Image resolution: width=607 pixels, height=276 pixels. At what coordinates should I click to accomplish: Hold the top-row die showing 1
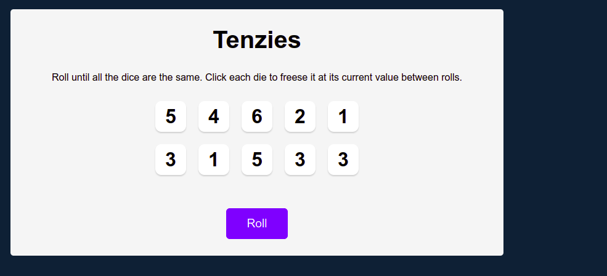(x=343, y=116)
